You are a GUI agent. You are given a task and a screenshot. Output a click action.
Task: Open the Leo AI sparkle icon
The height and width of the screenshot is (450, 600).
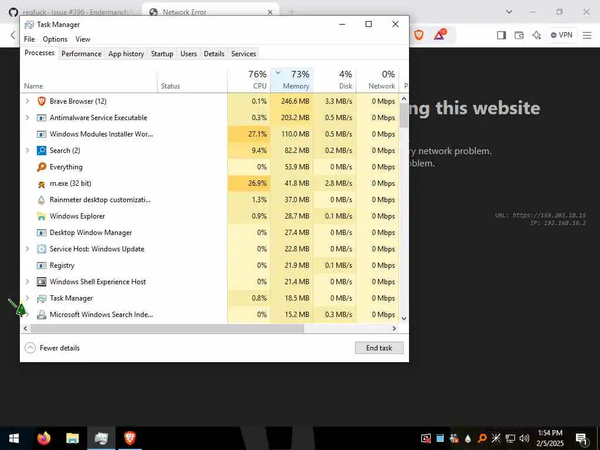pos(537,35)
